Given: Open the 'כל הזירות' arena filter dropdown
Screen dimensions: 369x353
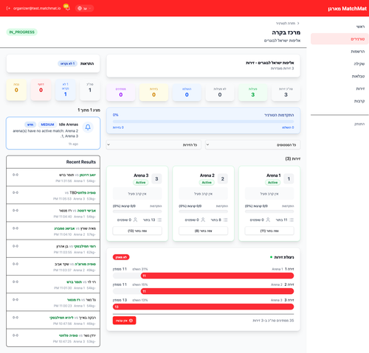Looking at the screenshot, I should pos(154,144).
